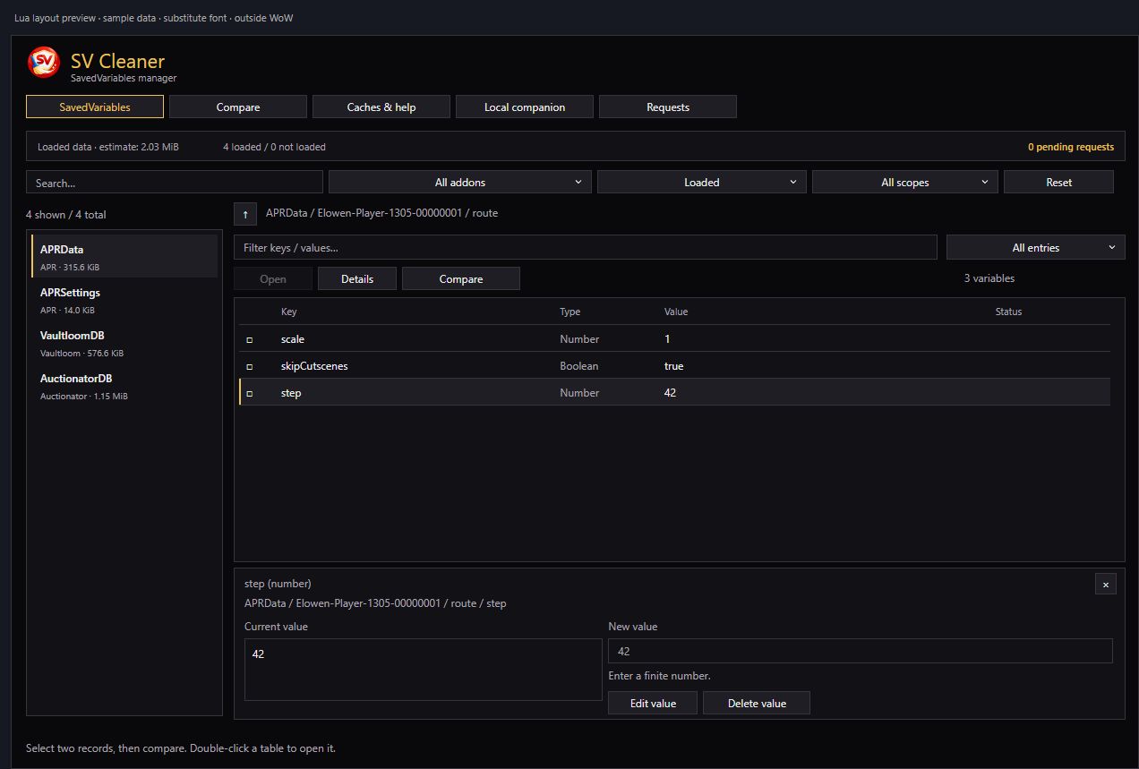Go up one level with arrow button

[x=245, y=214]
